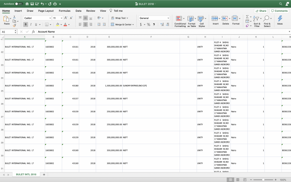Apply comma style number format
Image resolution: width=291 pixels, height=182 pixels.
[154, 24]
